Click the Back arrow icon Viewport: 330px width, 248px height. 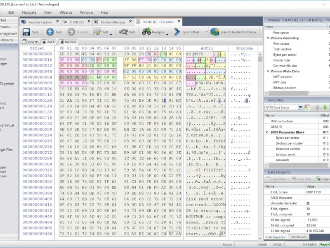pyautogui.click(x=50, y=32)
